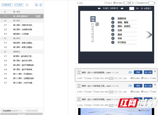Click hexagon number 4 beside 比例
Viewport: 158px width, 115px height.
(113, 30)
